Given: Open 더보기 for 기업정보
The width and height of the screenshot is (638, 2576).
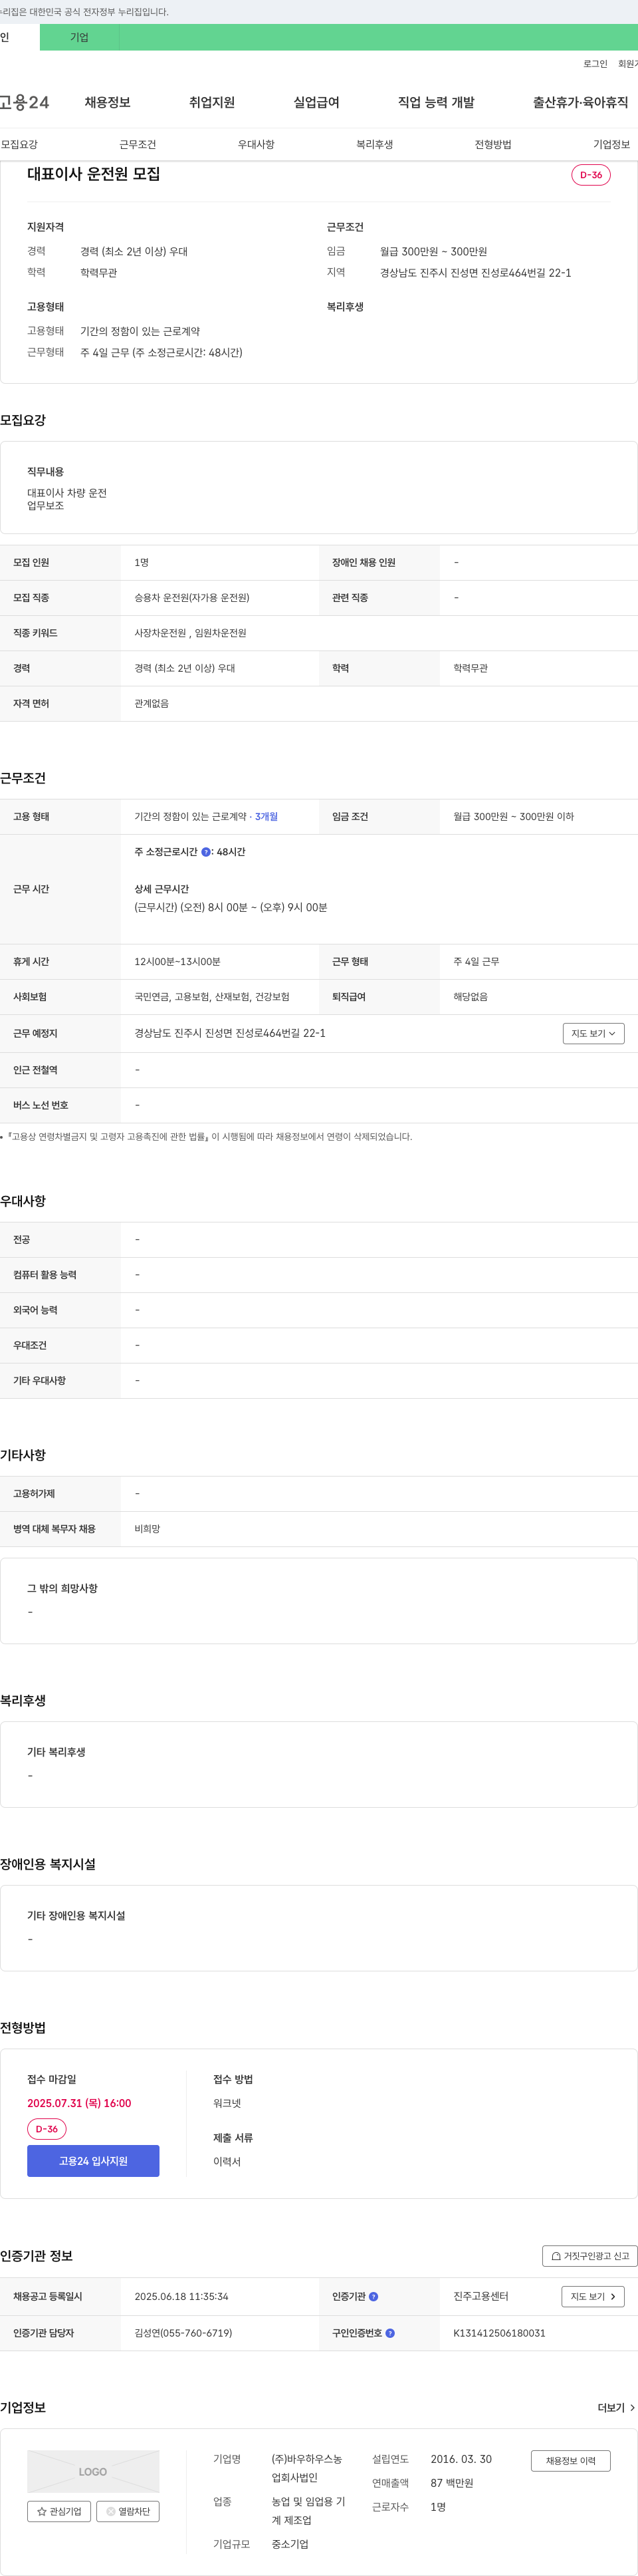Looking at the screenshot, I should (x=616, y=2408).
